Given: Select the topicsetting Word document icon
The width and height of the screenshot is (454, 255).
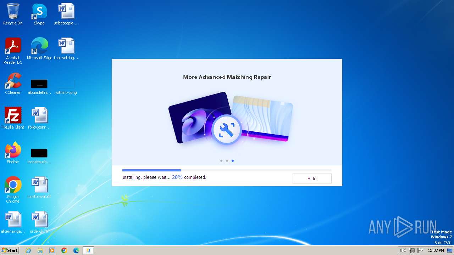Looking at the screenshot, I should [x=66, y=49].
